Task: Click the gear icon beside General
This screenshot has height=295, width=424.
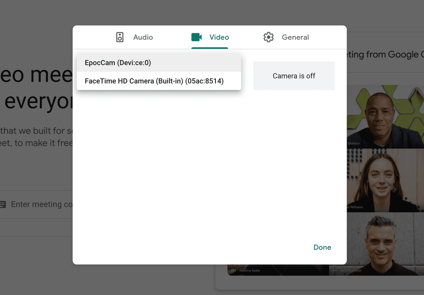Action: pyautogui.click(x=269, y=37)
